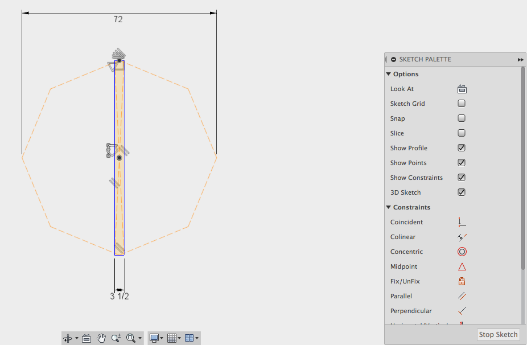Enable the Sketch Grid checkbox
The height and width of the screenshot is (345, 527).
click(x=462, y=103)
